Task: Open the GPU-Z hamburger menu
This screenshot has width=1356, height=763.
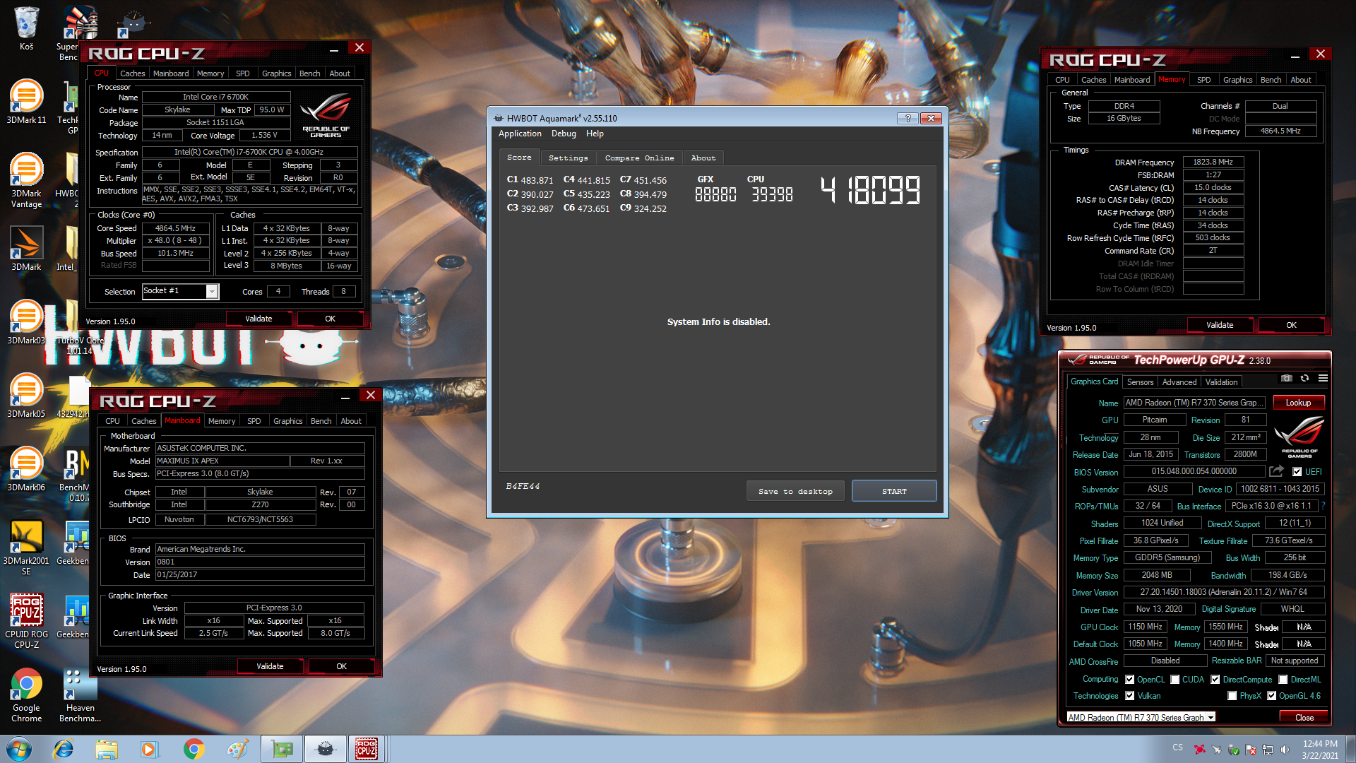Action: (x=1323, y=379)
